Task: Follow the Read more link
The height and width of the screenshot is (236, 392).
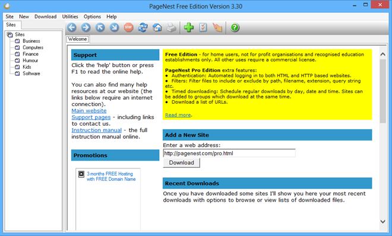Action: (x=178, y=115)
